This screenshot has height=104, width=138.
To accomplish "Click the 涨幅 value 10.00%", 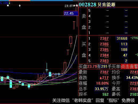I will (102, 83).
